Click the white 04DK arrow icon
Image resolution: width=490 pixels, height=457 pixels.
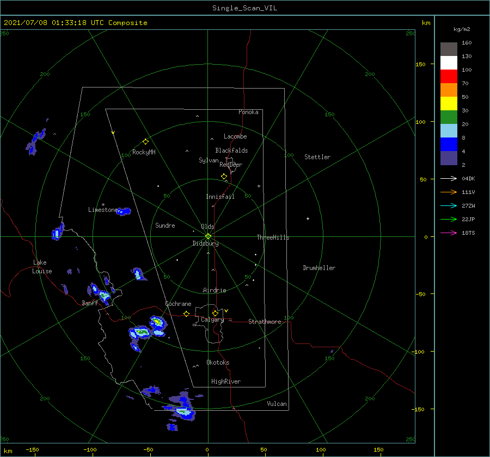pos(449,178)
